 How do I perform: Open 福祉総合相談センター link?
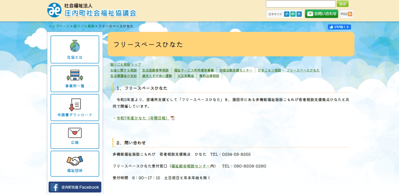point(191,166)
